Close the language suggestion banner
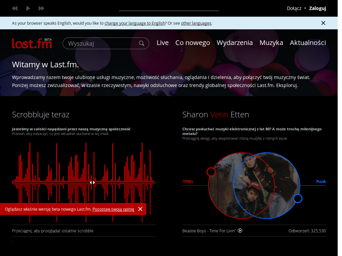Viewport: 342px width, 256px height. 323,23
